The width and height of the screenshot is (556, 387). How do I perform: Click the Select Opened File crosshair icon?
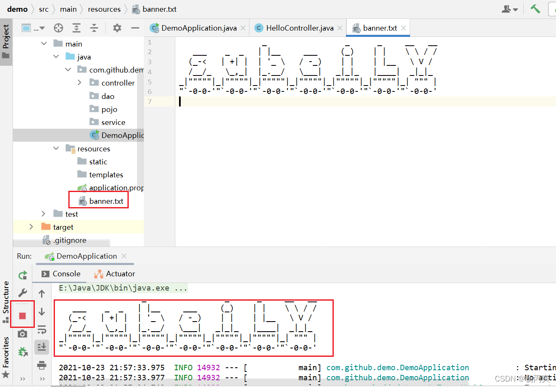click(x=58, y=28)
